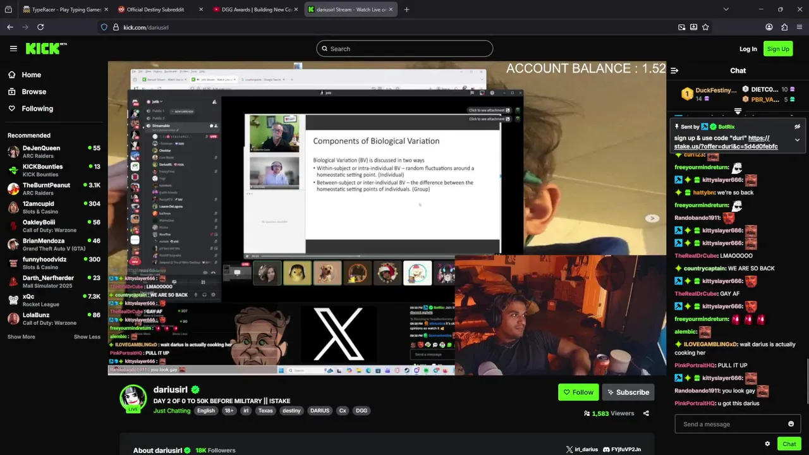Viewport: 809px width, 455px height.
Task: Select the Texas tag
Action: tap(265, 411)
